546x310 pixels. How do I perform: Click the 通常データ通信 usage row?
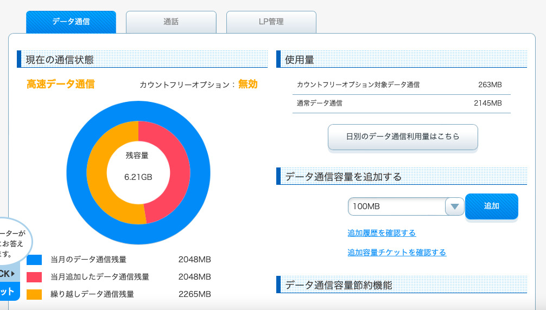402,103
